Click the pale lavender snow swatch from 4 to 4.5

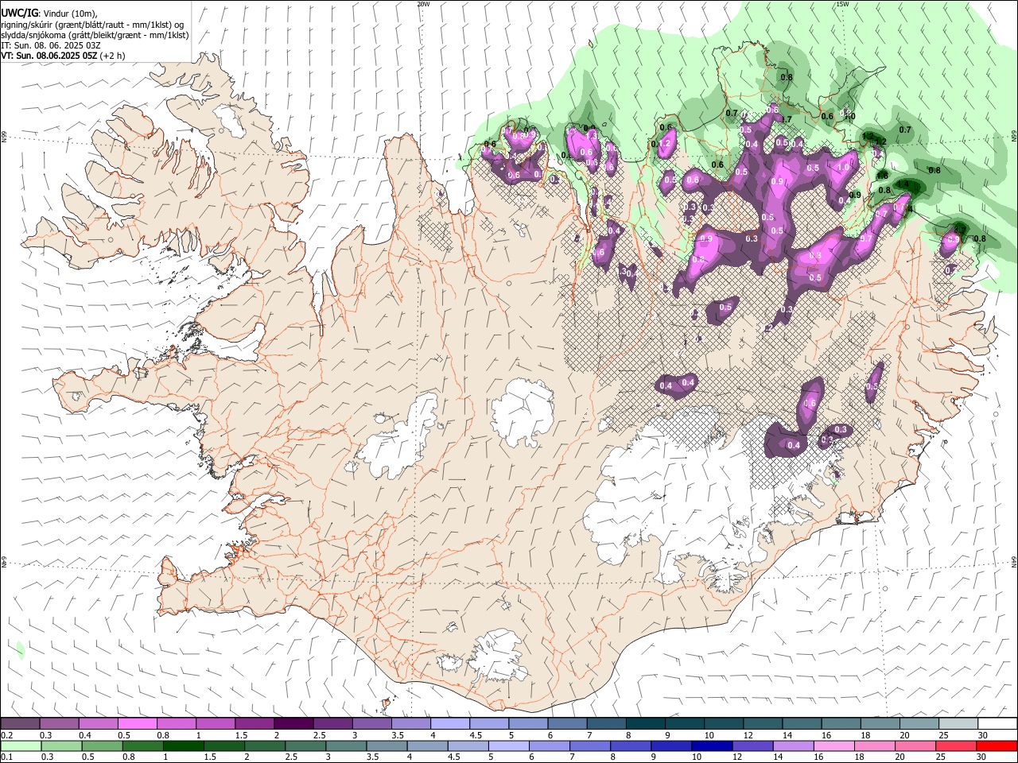coord(450,724)
